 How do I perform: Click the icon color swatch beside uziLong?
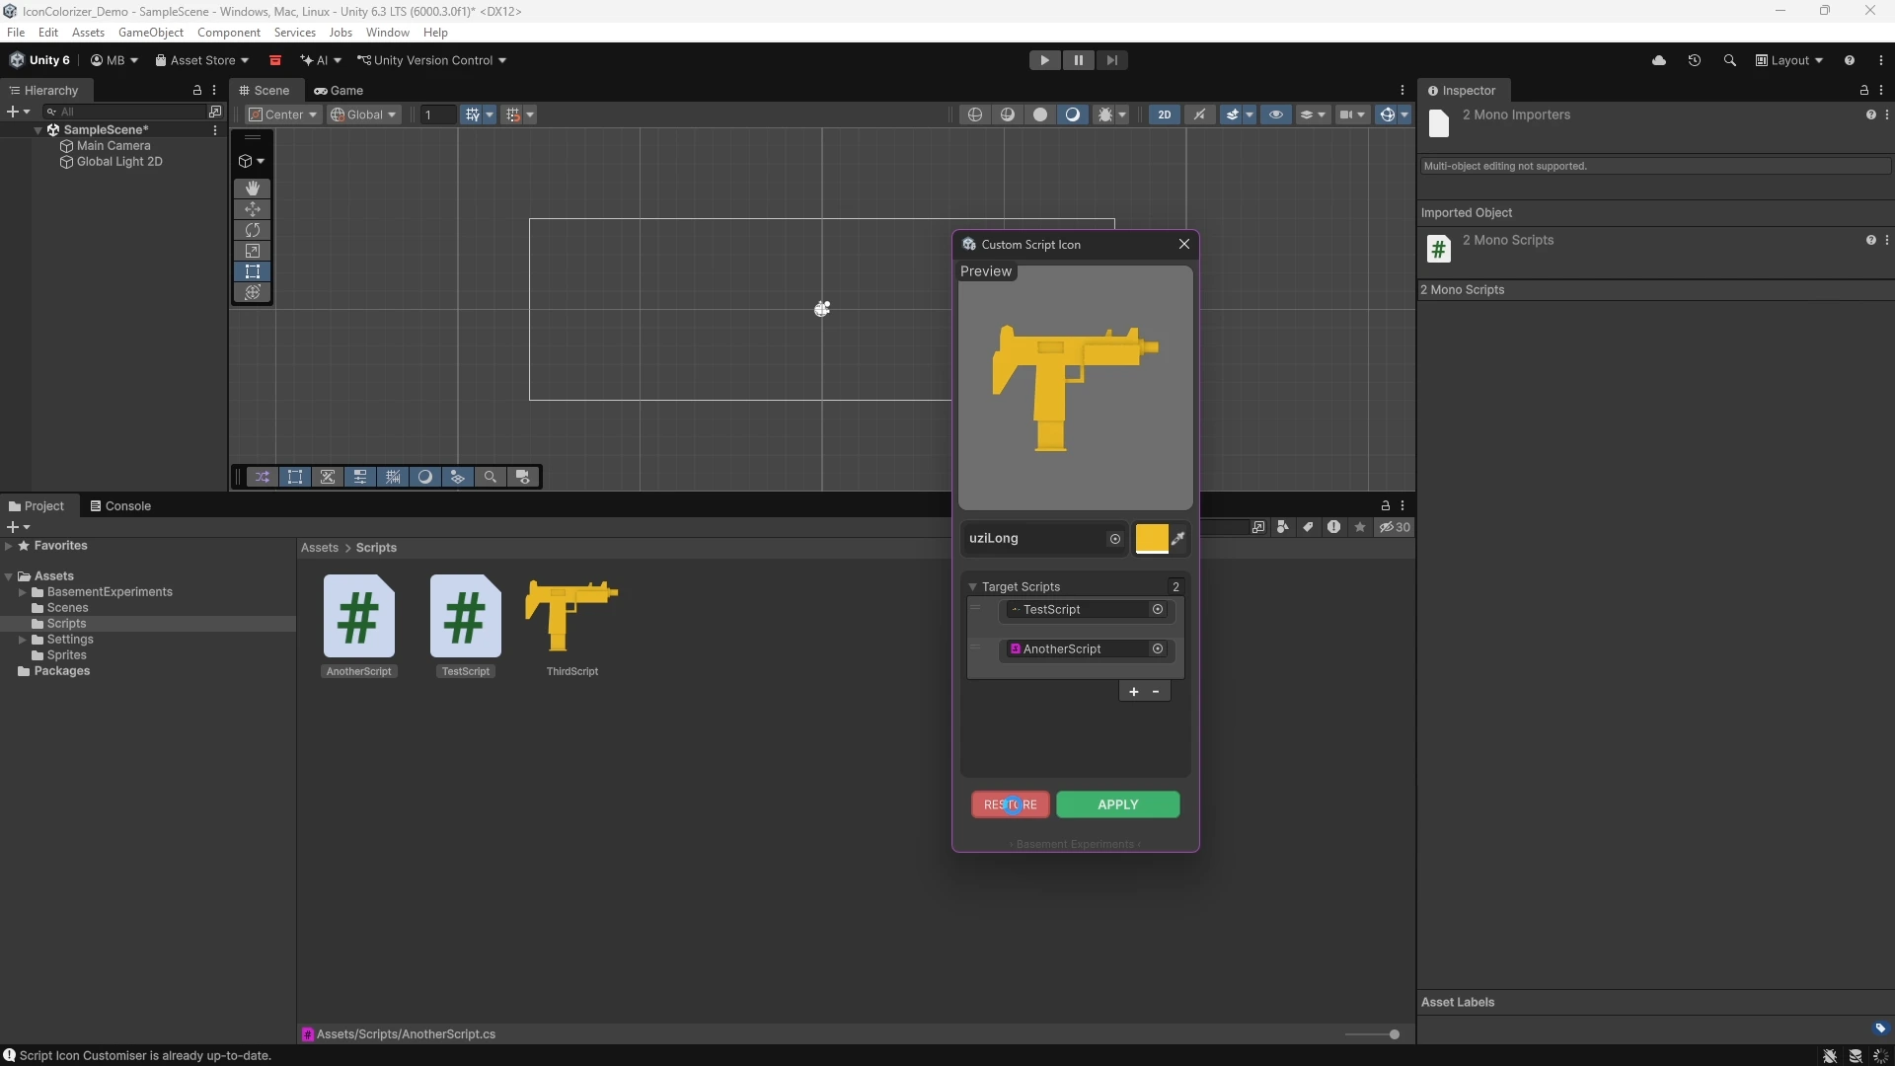click(x=1151, y=539)
